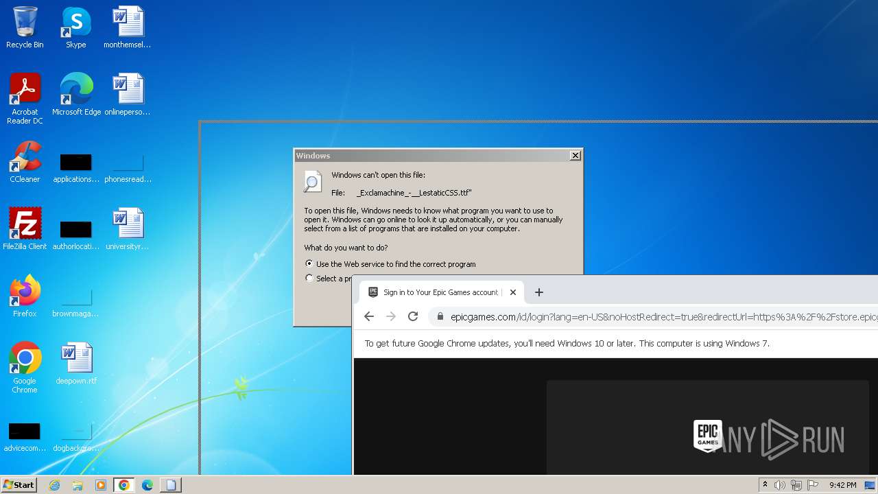Screen dimensions: 878x494
Task: Open Windows Explorer folder in taskbar
Action: [78, 485]
